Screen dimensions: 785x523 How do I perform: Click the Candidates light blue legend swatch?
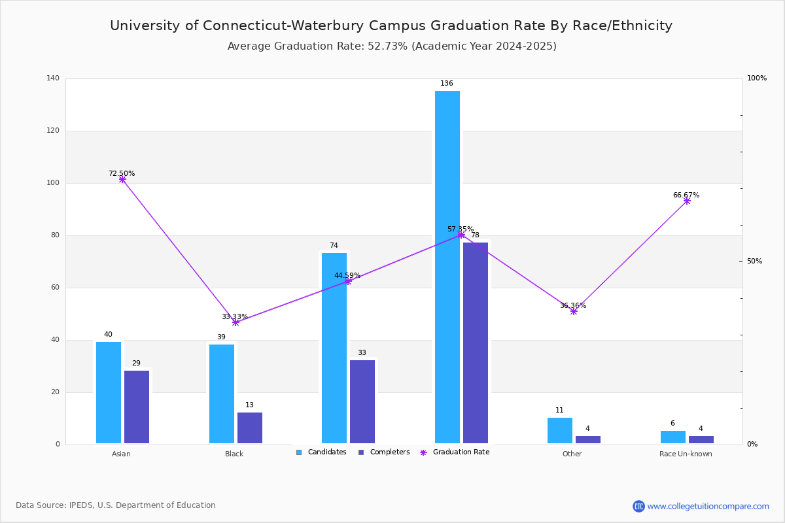click(299, 452)
